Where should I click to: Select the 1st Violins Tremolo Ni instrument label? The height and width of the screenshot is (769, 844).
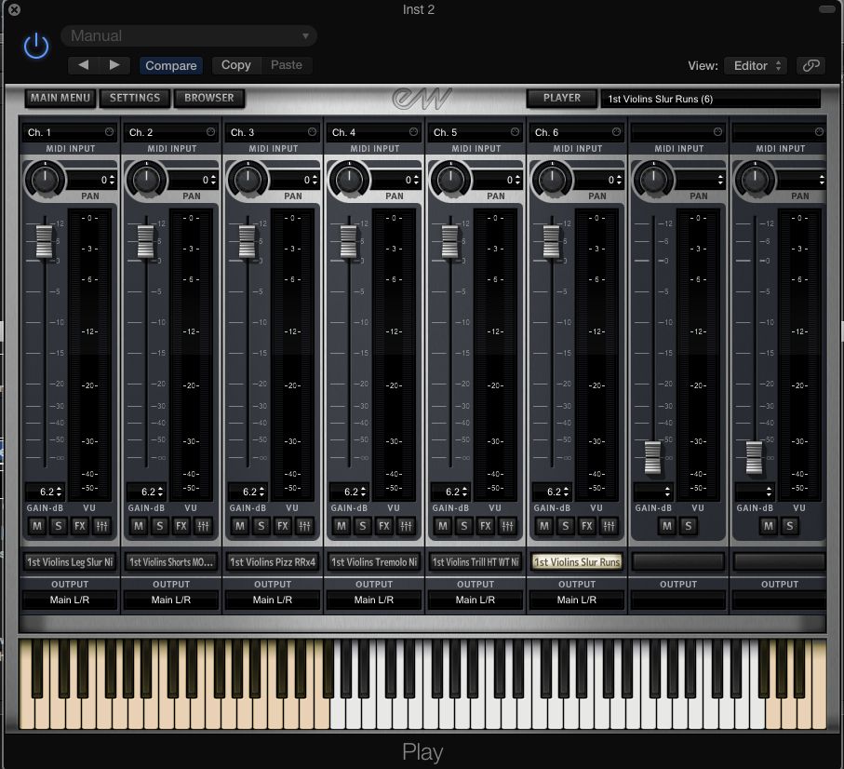pos(374,562)
